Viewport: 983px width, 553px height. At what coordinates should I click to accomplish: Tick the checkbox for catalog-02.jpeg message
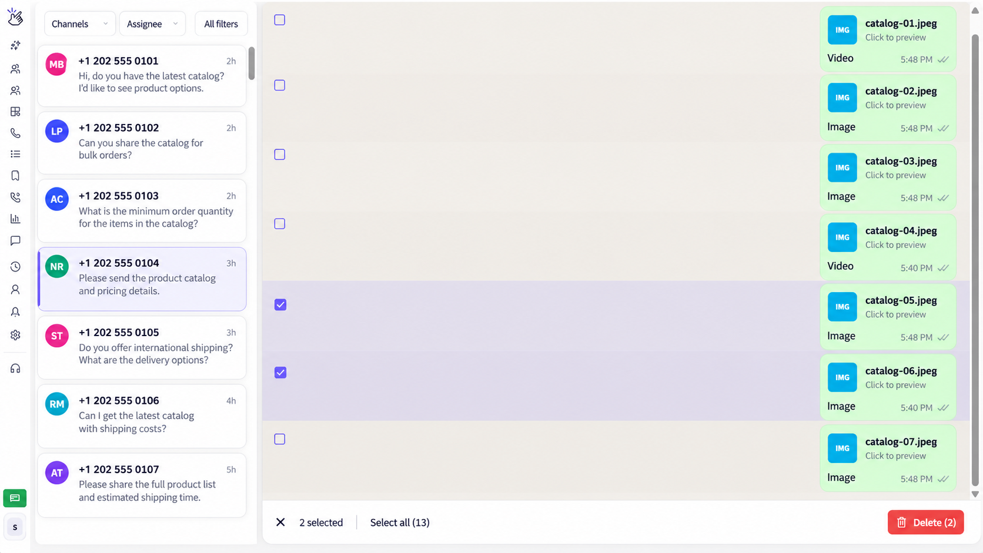point(280,85)
